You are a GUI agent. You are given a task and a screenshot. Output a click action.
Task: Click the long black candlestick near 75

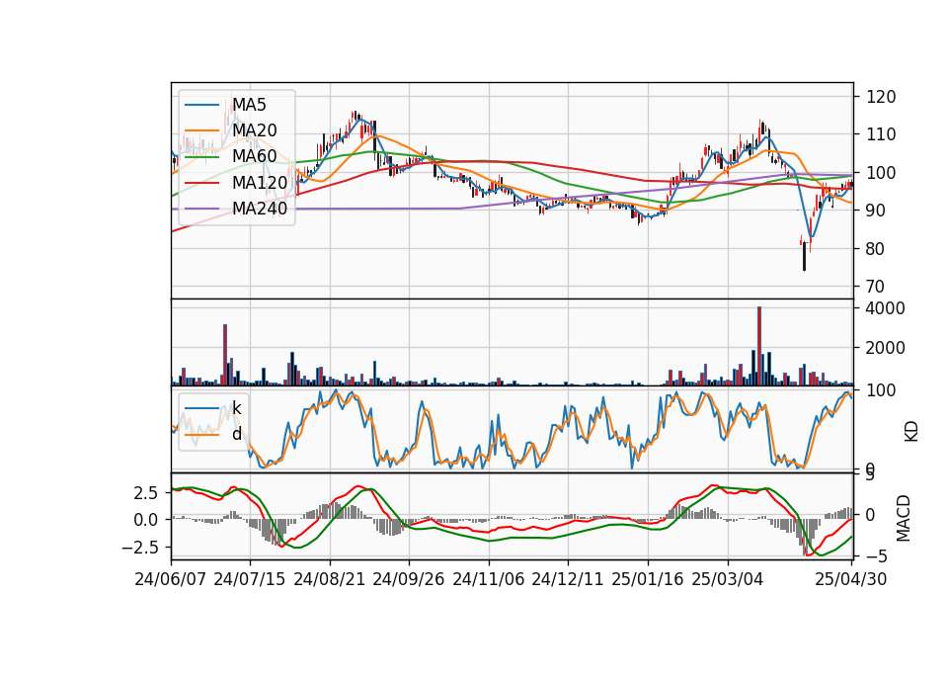(x=804, y=257)
